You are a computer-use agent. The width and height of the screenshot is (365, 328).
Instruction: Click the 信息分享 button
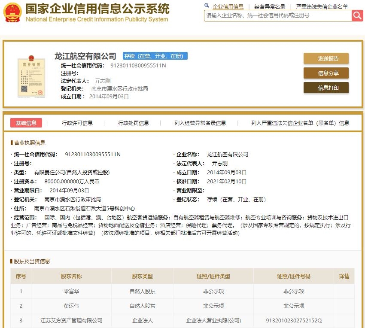tap(326, 73)
